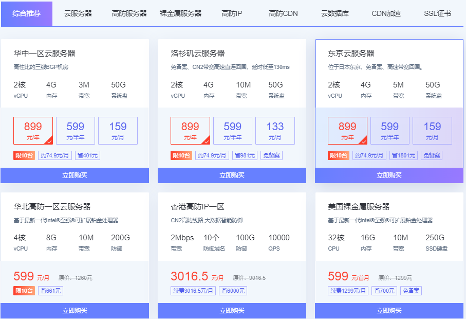Screen dimensions: 466x319
Task: Click 立即购买 under 华中一区云服务器
Action: click(74, 175)
